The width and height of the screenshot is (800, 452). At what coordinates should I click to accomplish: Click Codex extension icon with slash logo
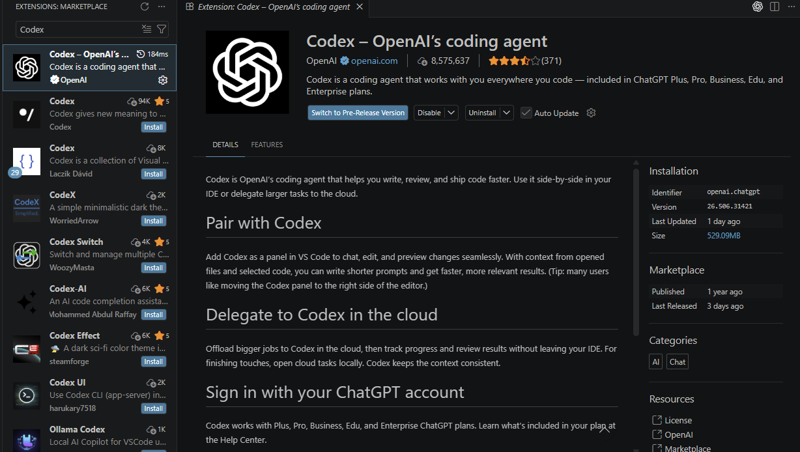coord(27,114)
